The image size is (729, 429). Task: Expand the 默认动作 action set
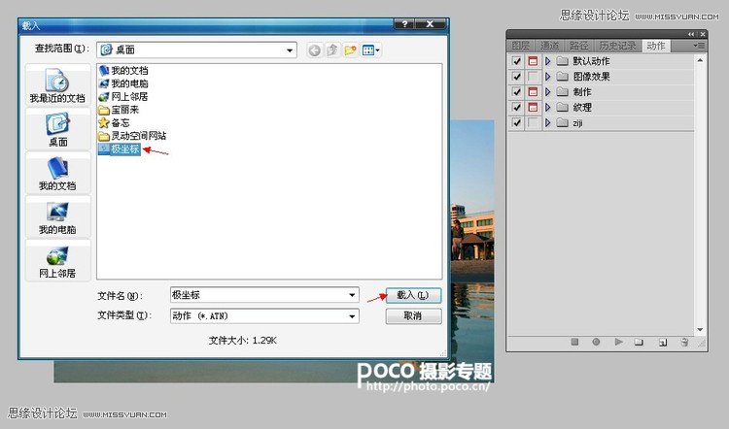coord(547,61)
